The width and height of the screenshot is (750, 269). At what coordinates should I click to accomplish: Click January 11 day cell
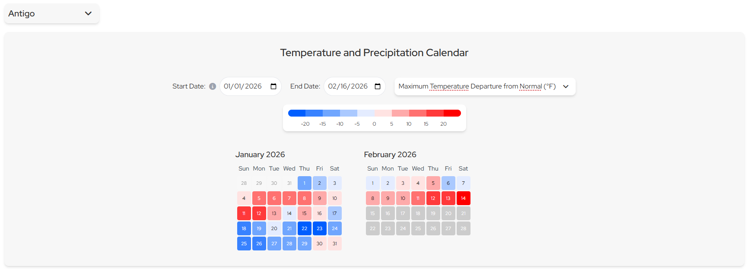(x=244, y=213)
